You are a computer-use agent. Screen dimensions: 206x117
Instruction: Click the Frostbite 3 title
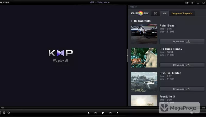167,96
